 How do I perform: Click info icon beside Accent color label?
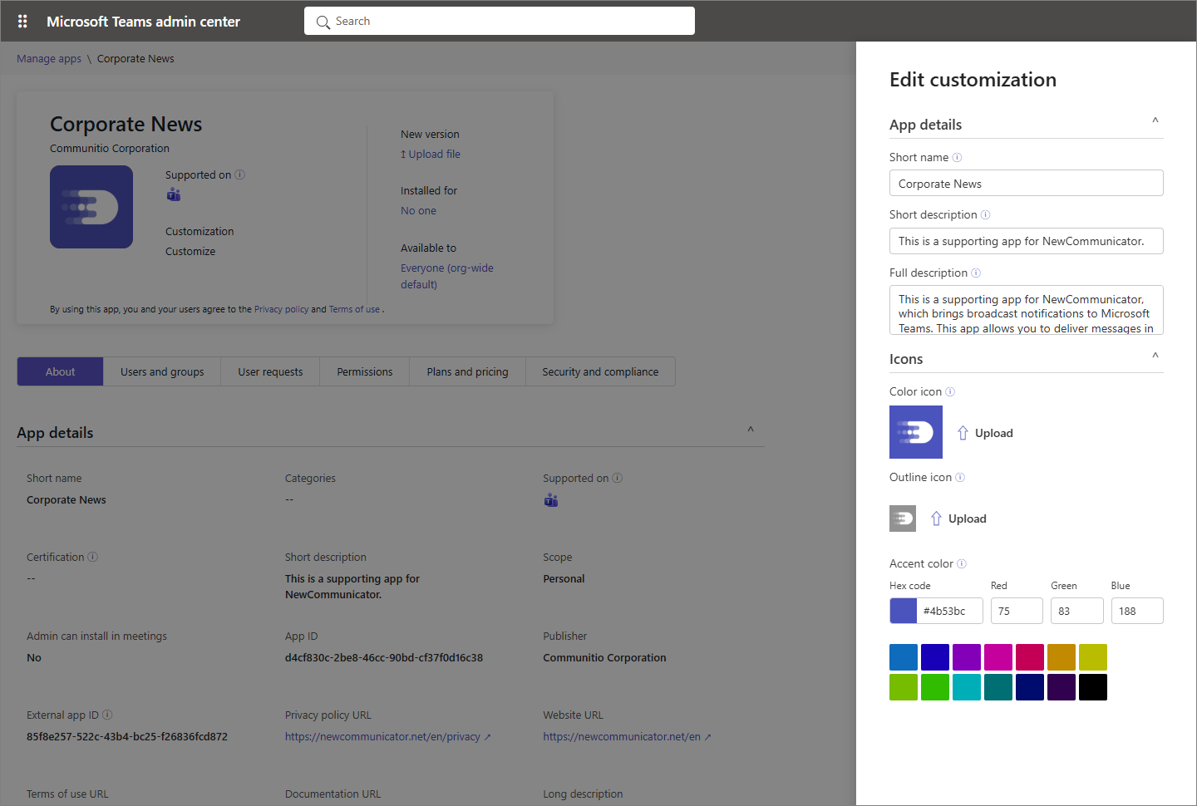click(x=962, y=563)
